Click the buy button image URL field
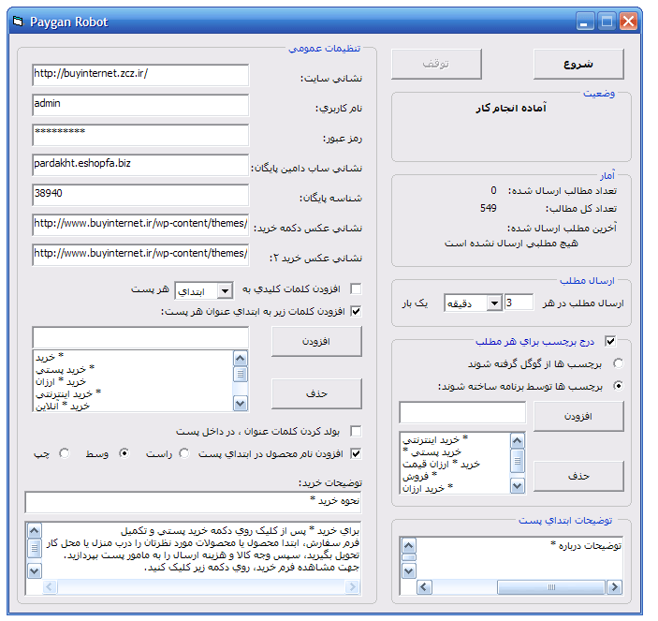This screenshot has width=658, height=621. tap(140, 225)
